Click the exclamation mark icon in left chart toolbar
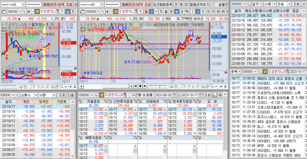 (x=62, y=12)
